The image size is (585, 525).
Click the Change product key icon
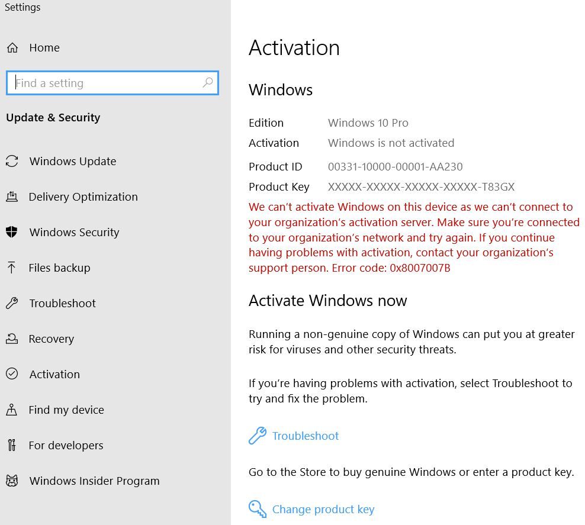tap(258, 509)
